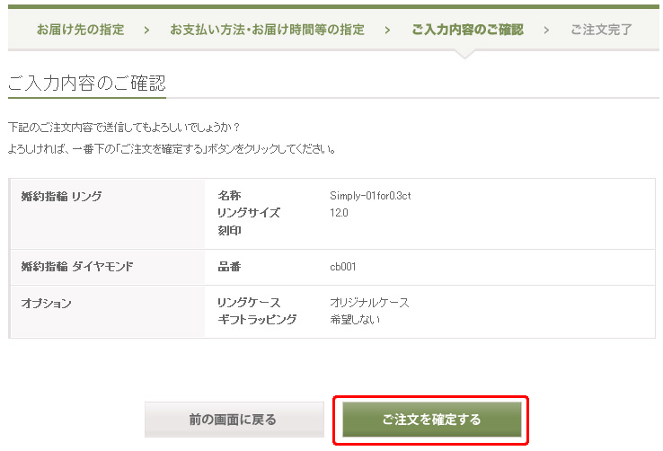Image resolution: width=663 pixels, height=451 pixels.
Task: Click the オリジナルケース ring case value
Action: (x=370, y=303)
